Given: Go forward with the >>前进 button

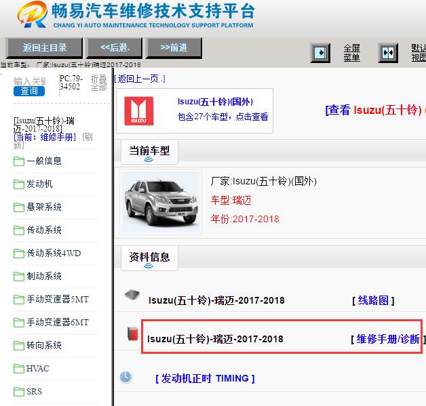Looking at the screenshot, I should (174, 48).
